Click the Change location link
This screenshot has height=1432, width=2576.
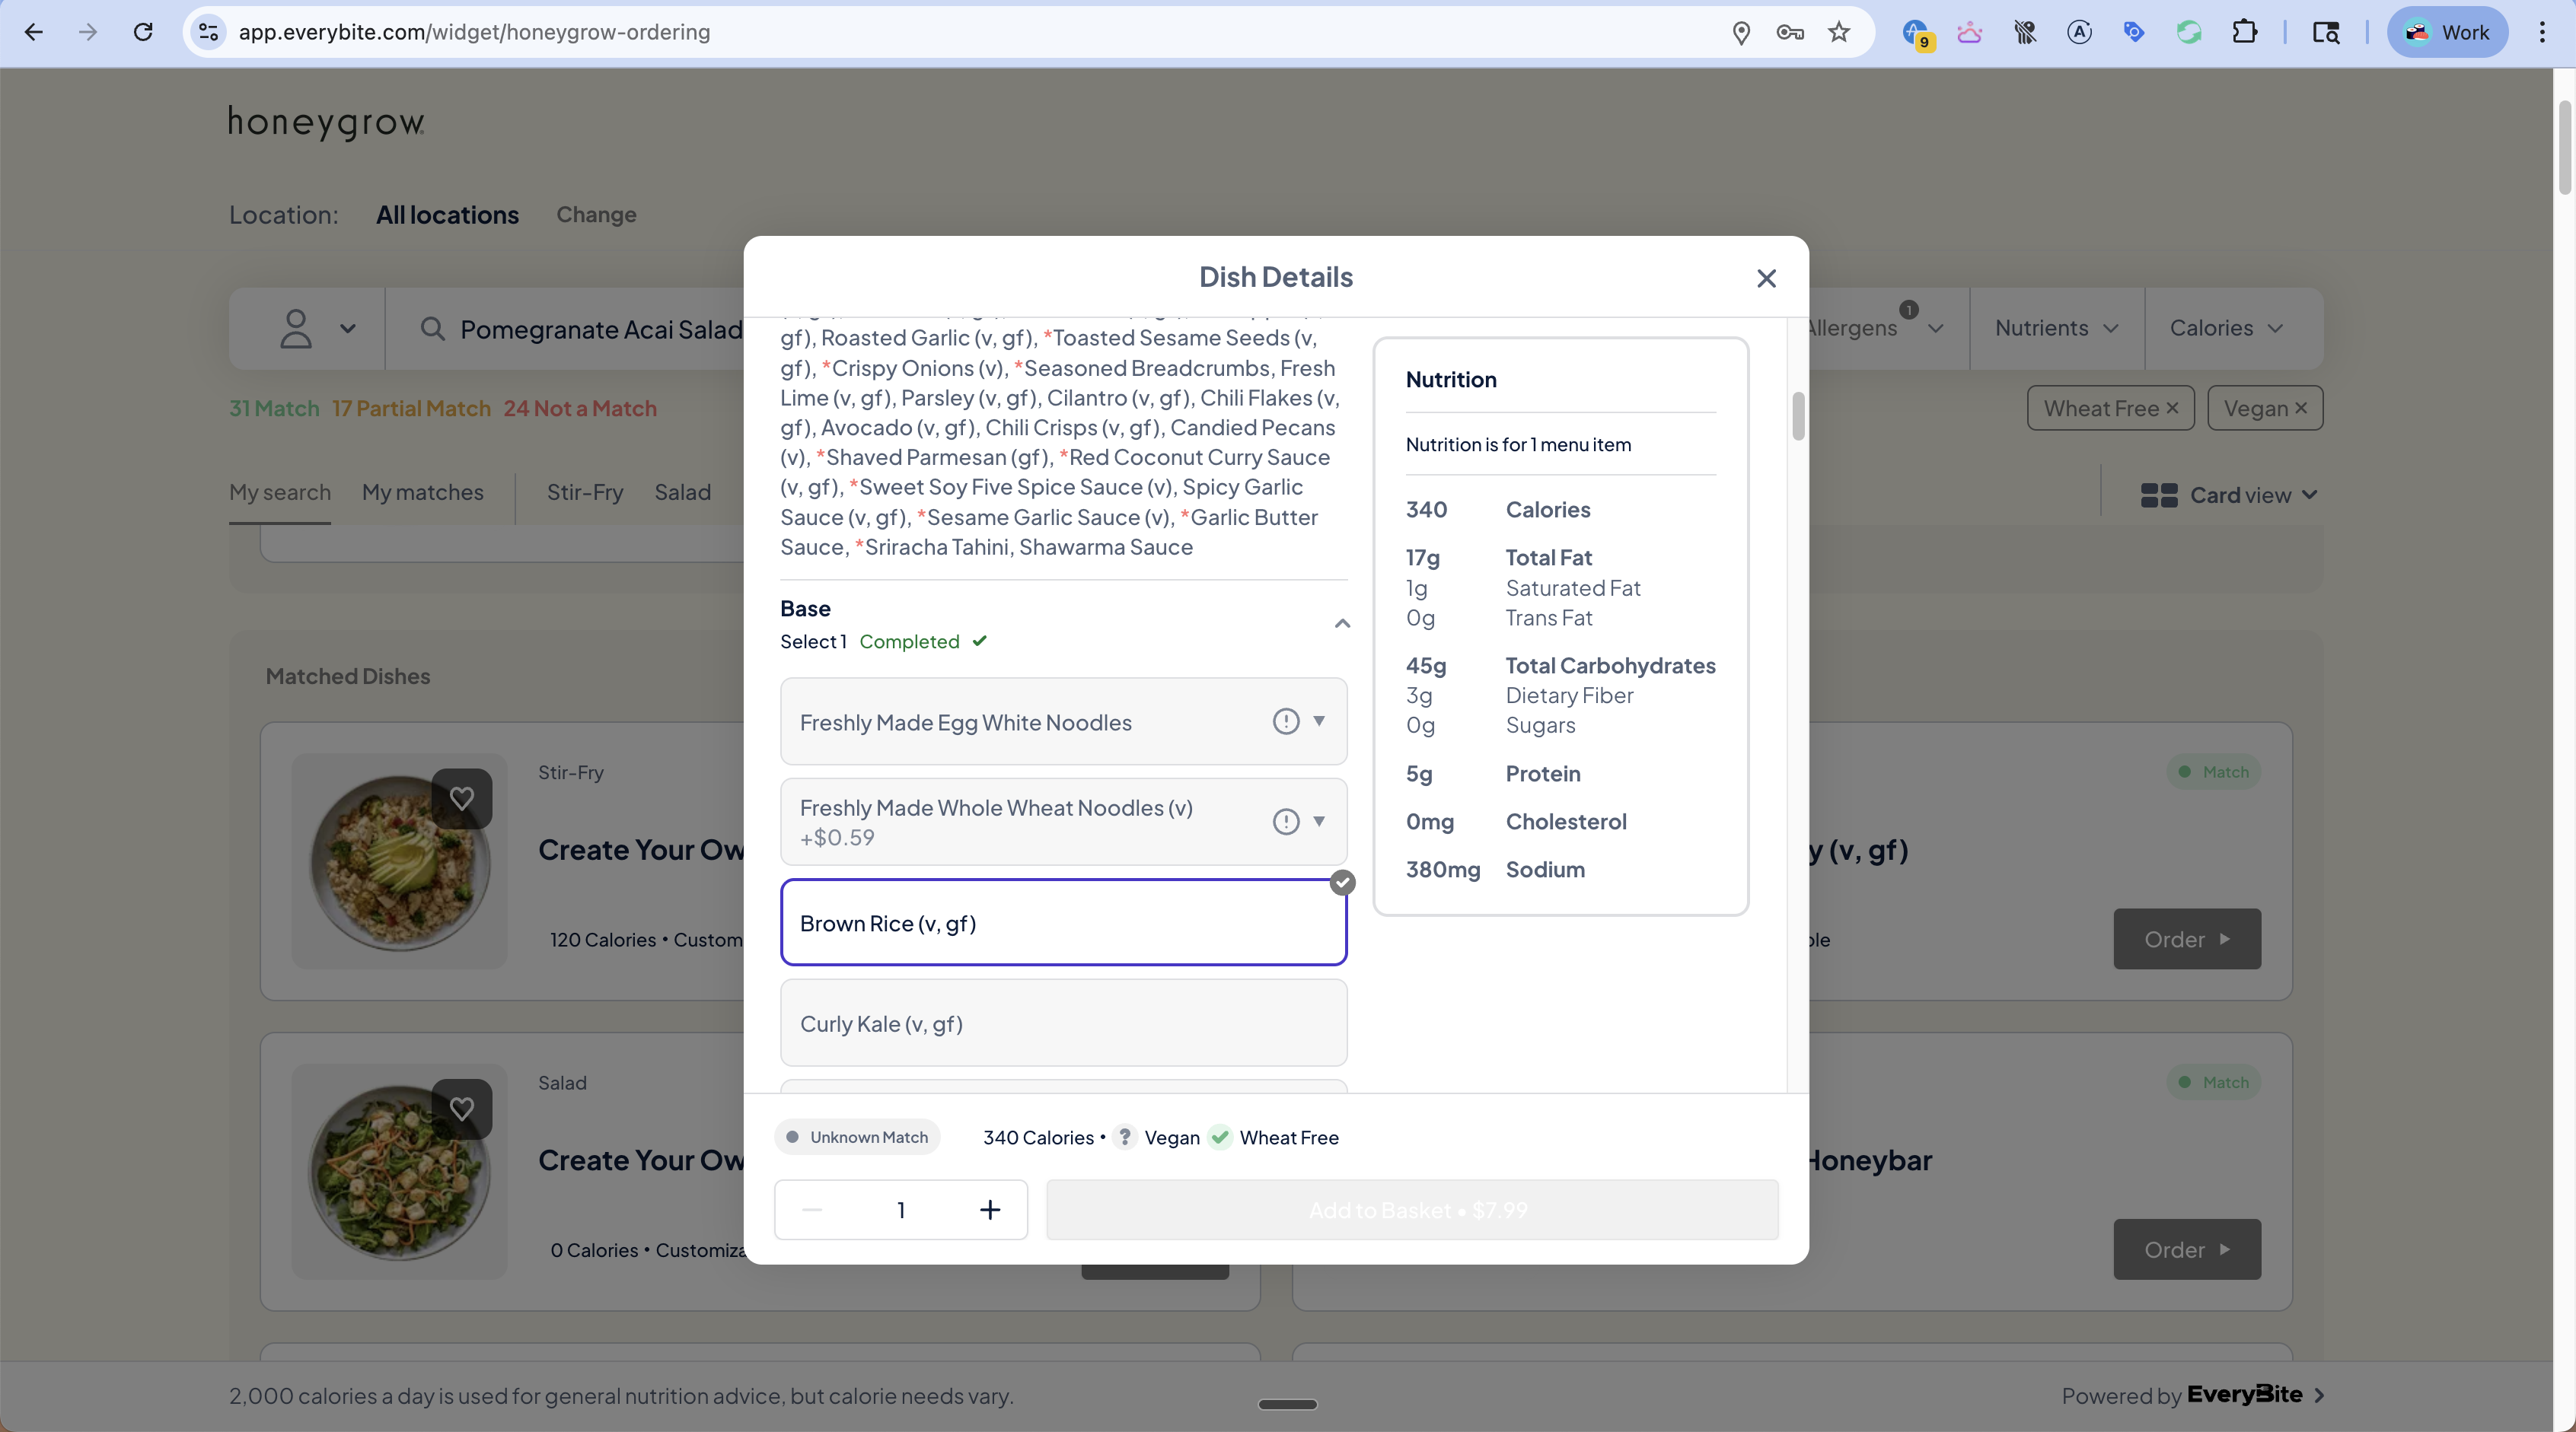point(596,215)
